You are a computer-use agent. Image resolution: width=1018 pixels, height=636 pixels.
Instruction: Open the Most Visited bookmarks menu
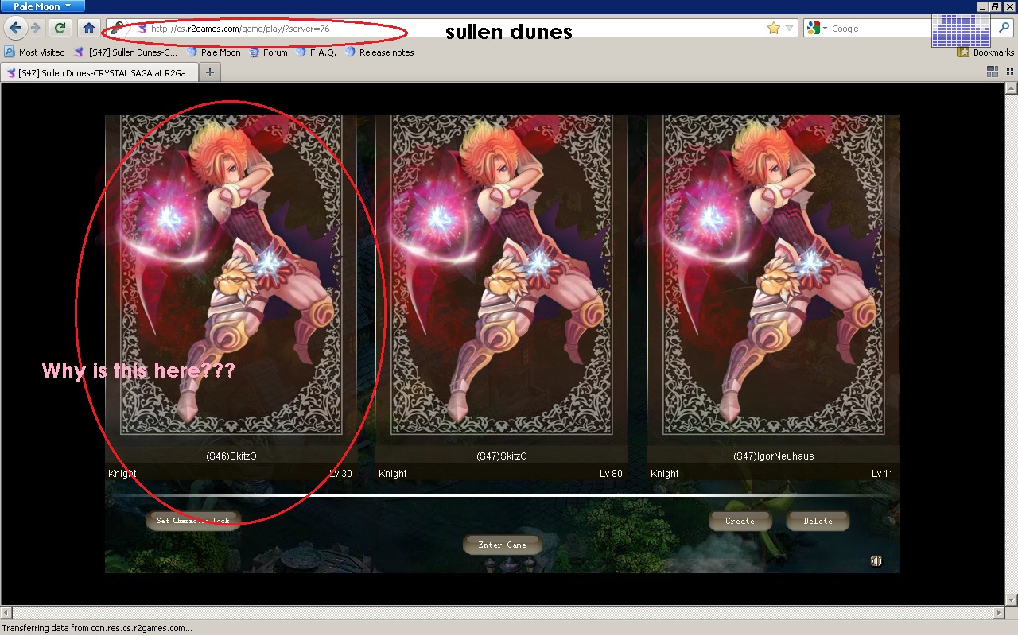tap(34, 52)
